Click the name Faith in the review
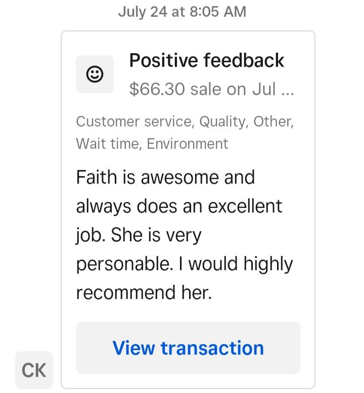The height and width of the screenshot is (393, 364). pyautogui.click(x=97, y=177)
